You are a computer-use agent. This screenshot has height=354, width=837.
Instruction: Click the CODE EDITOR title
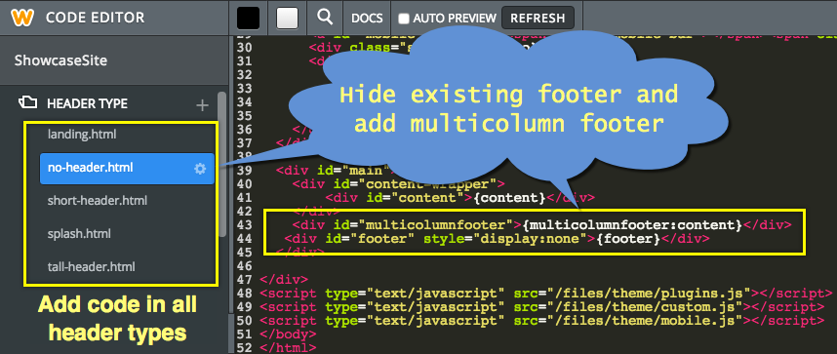tap(95, 18)
